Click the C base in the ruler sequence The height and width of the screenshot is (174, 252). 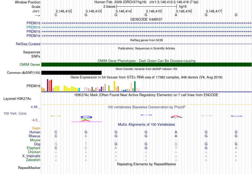(56, 15)
